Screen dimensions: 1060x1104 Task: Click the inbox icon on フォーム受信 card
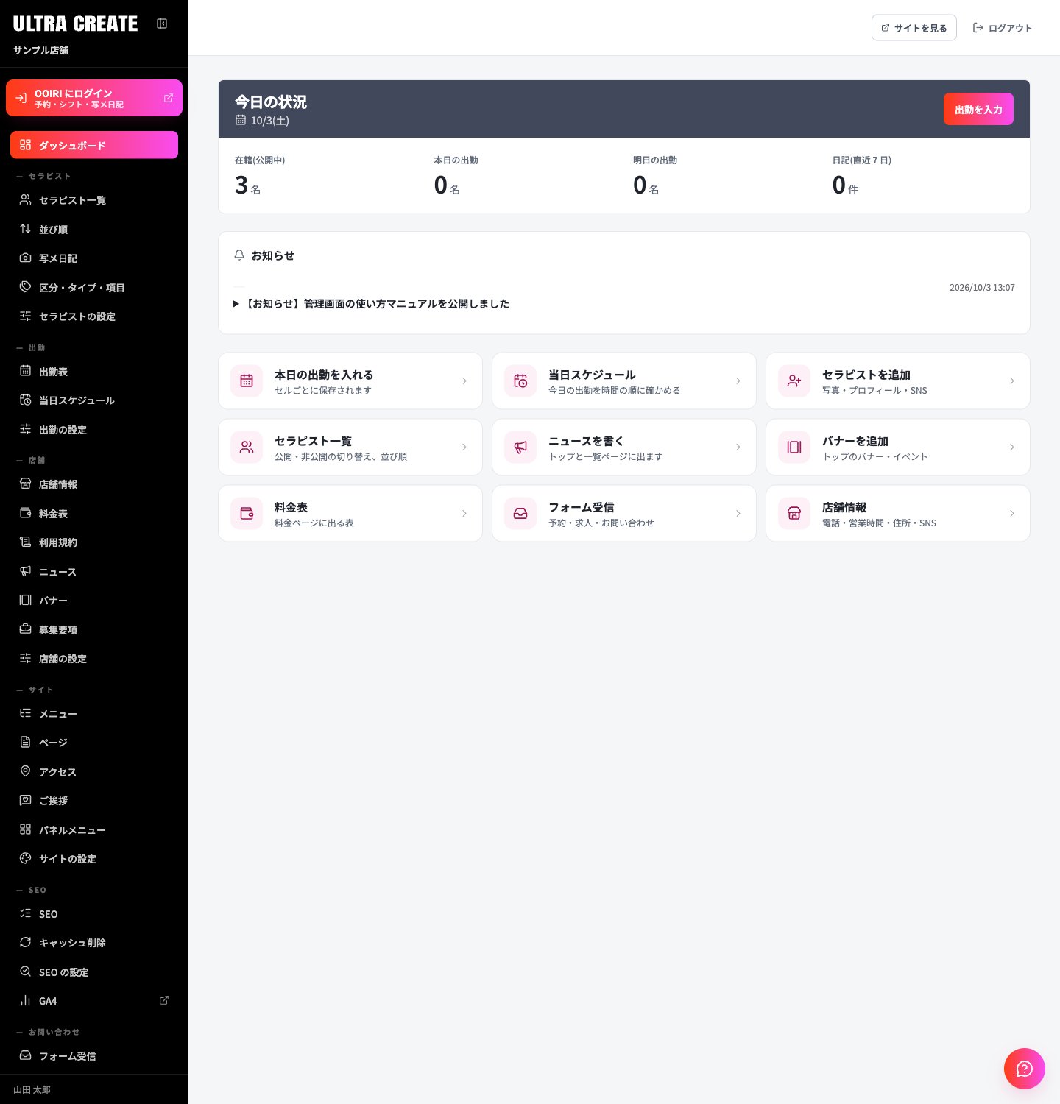[x=520, y=513]
